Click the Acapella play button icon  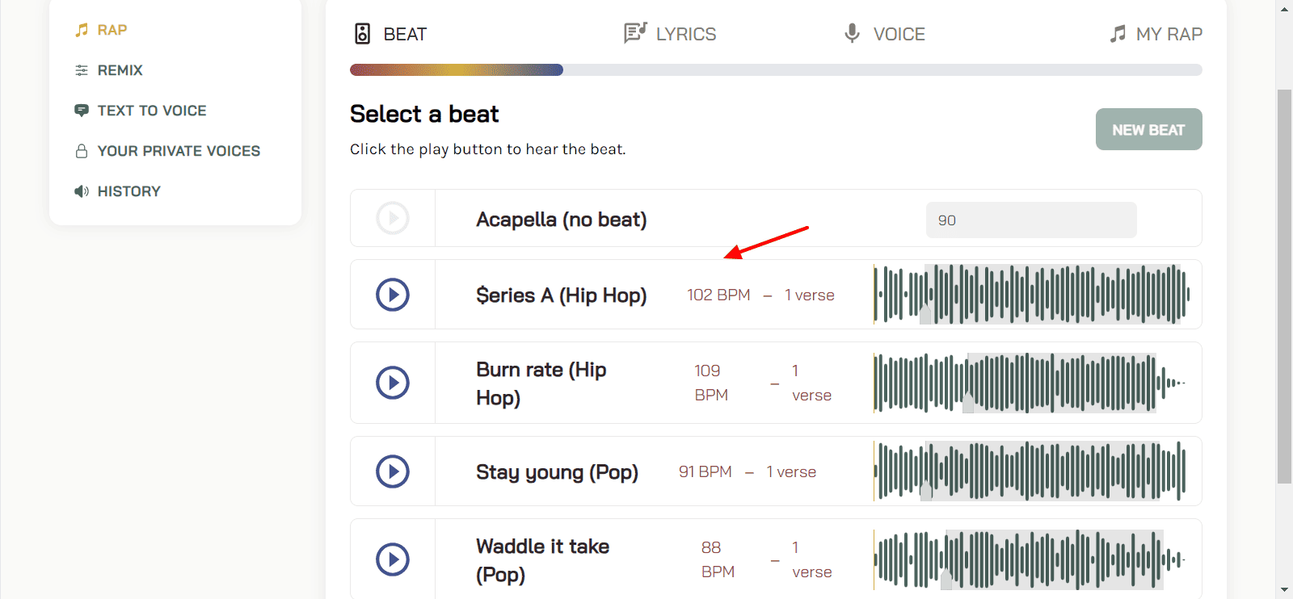click(393, 218)
